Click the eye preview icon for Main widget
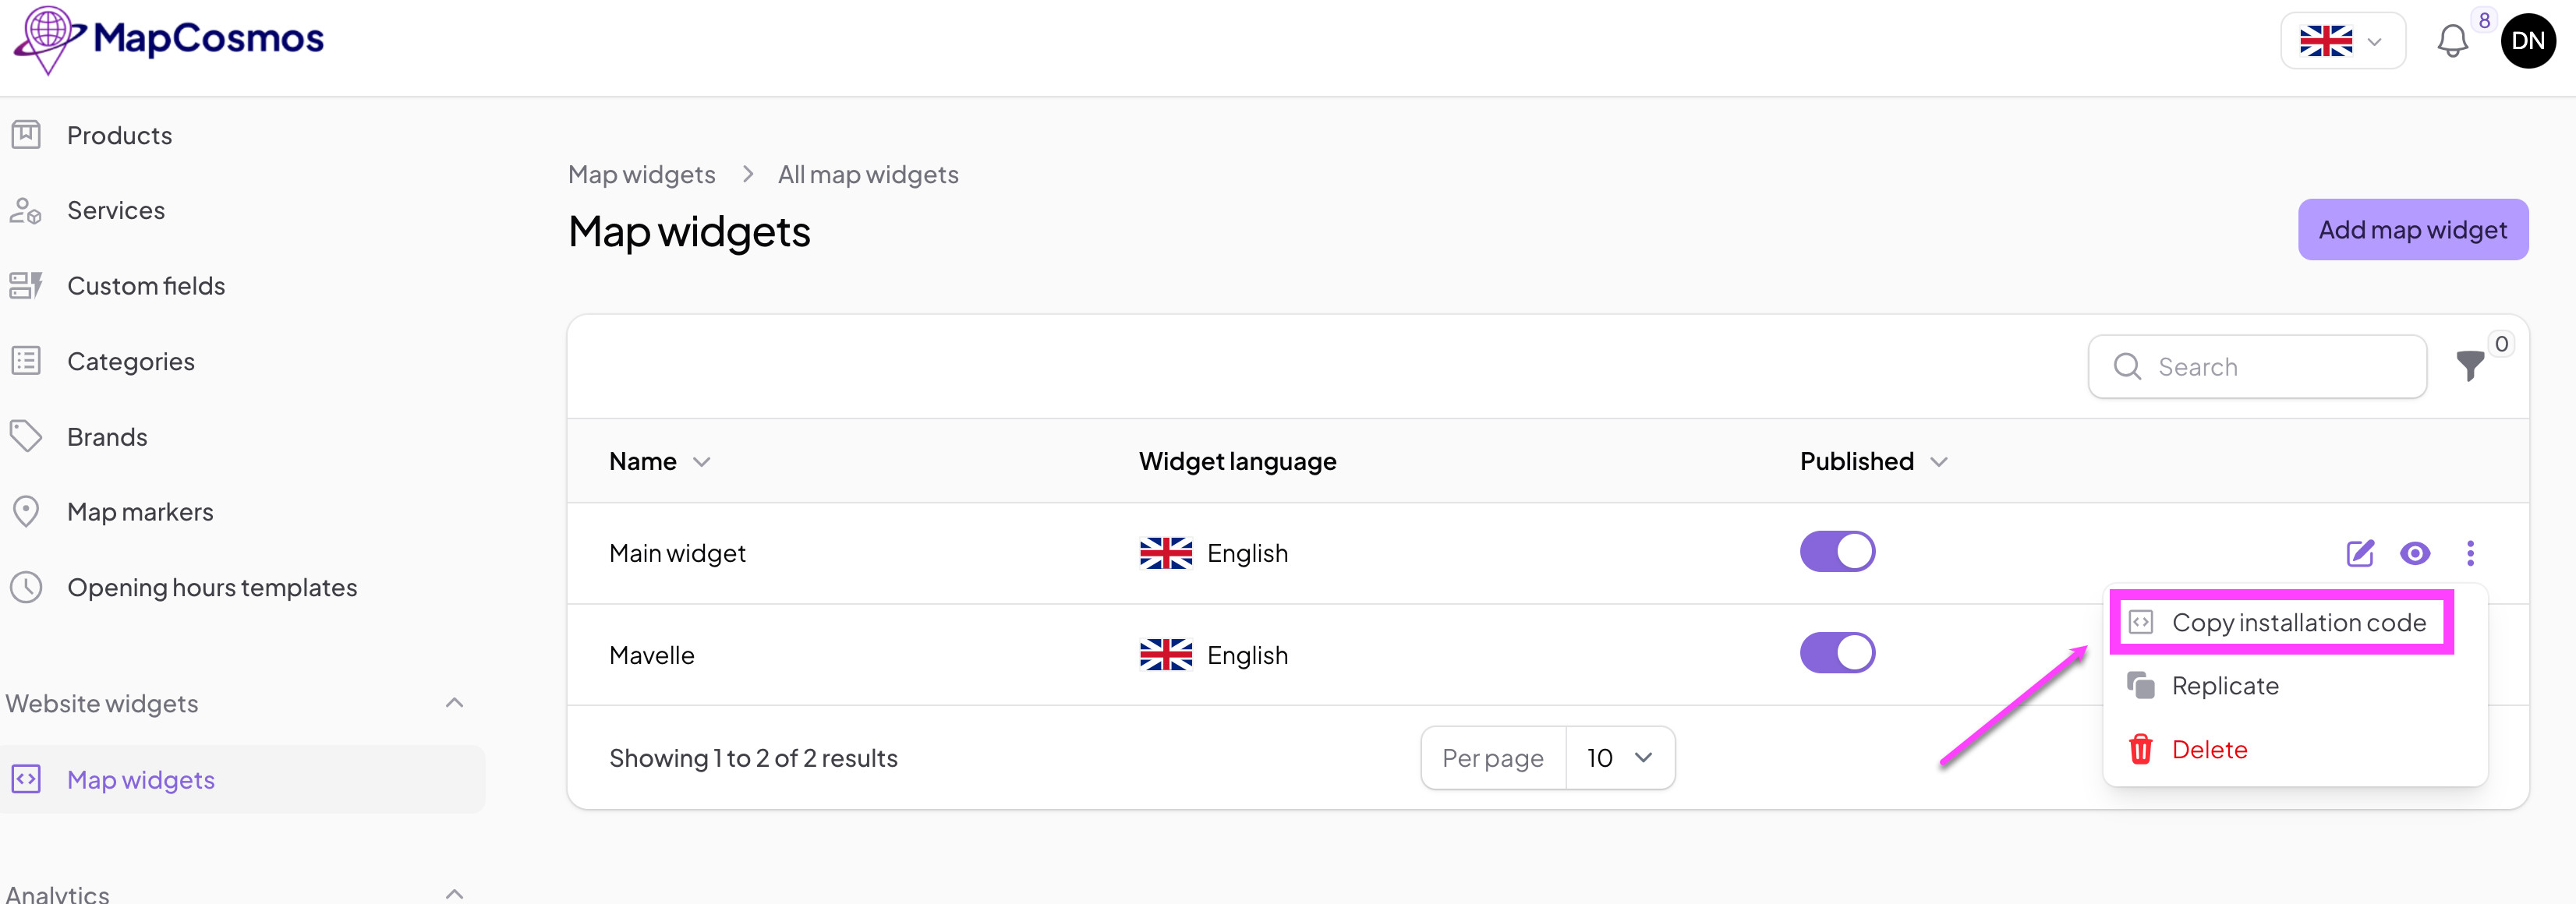The image size is (2576, 904). pyautogui.click(x=2414, y=553)
